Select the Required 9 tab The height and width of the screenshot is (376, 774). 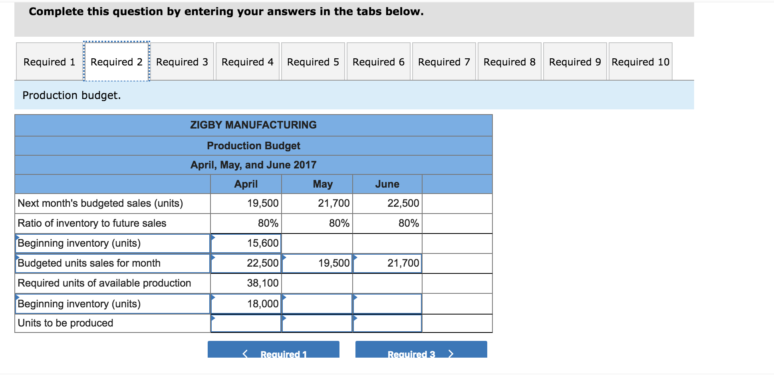coord(575,62)
